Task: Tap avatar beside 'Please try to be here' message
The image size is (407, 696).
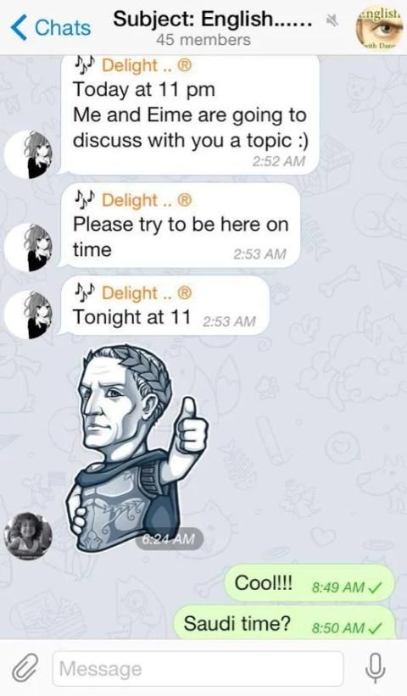Action: coord(28,248)
